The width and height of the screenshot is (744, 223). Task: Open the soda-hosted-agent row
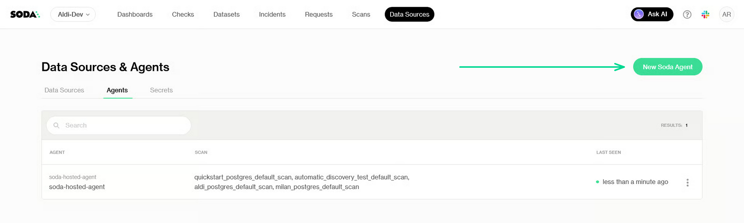[77, 187]
